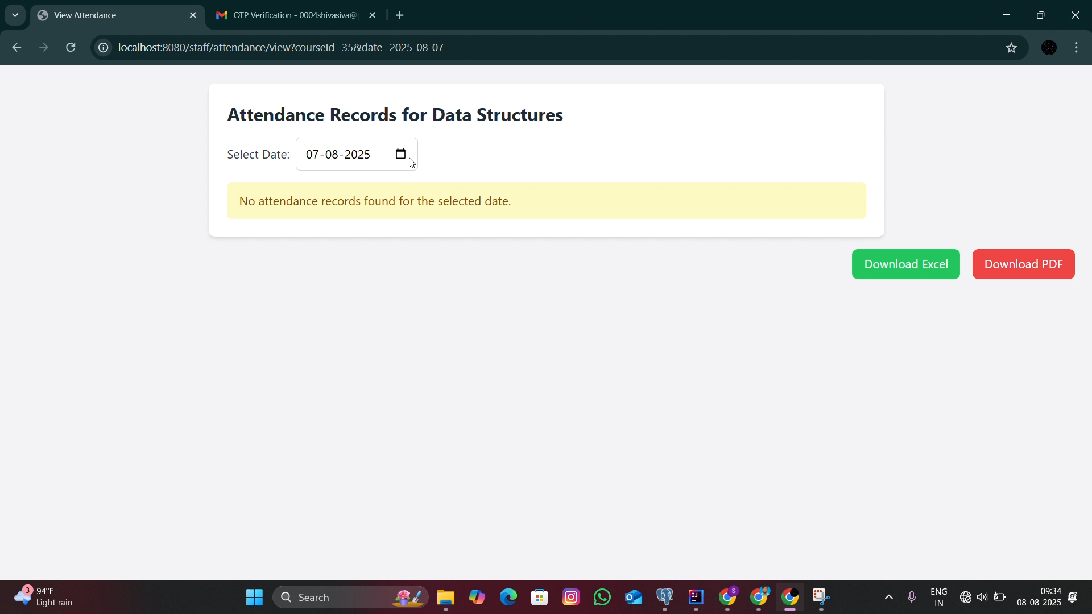
Task: Open a new browser tab
Action: [x=400, y=15]
